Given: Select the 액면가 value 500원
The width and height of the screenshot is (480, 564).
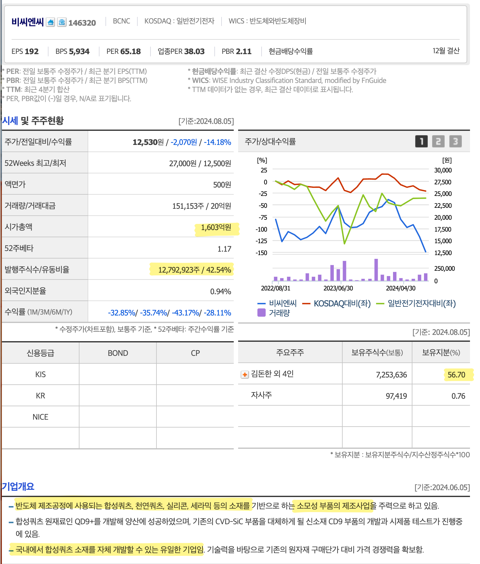Looking at the screenshot, I should pos(222,185).
